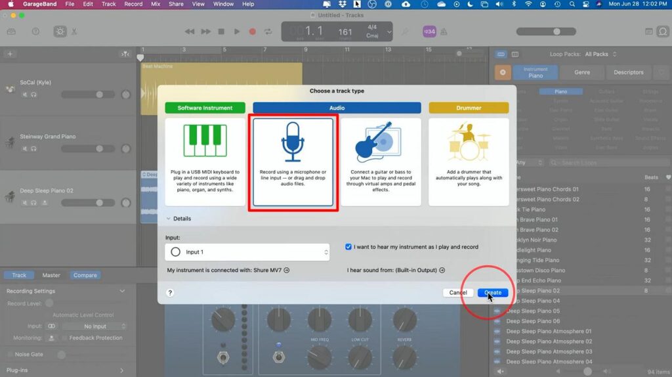The height and width of the screenshot is (377, 672).
Task: Open the LCD display mode dropdown arrow
Action: 388,32
